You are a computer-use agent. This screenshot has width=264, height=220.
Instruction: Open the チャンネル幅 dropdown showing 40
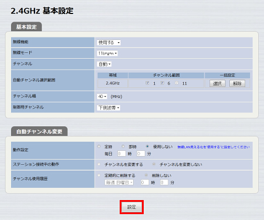click(102, 96)
